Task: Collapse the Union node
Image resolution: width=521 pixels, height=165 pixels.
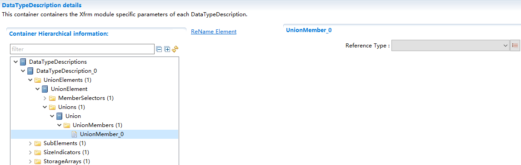Action: pyautogui.click(x=52, y=116)
